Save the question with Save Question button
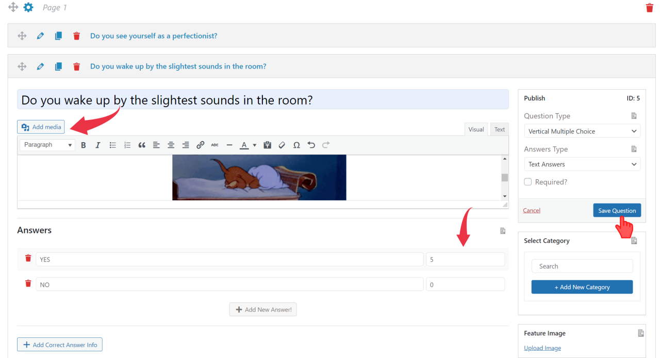The width and height of the screenshot is (660, 358). pos(617,210)
